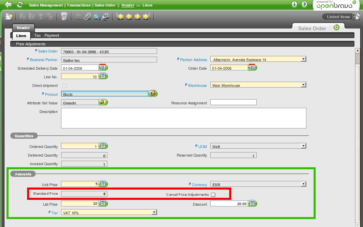
Task: Go to the next record arrow
Action: click(x=138, y=16)
